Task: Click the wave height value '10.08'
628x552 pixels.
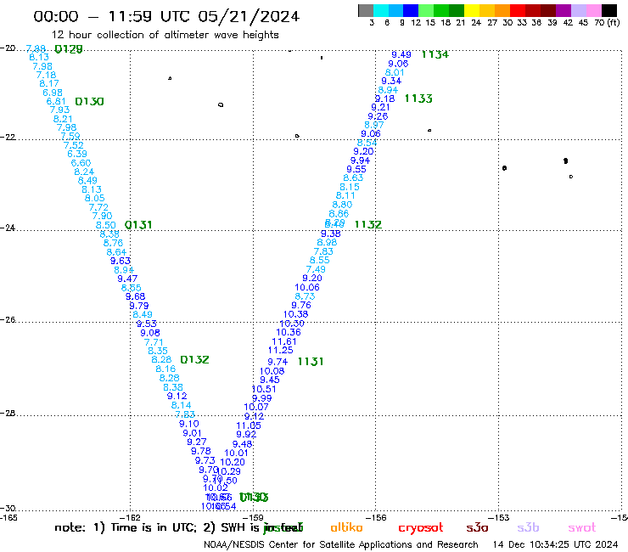Action: 272,371
